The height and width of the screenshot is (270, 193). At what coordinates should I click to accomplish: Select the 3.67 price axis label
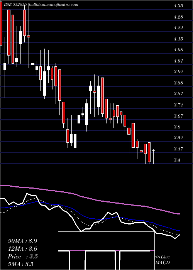(178, 116)
